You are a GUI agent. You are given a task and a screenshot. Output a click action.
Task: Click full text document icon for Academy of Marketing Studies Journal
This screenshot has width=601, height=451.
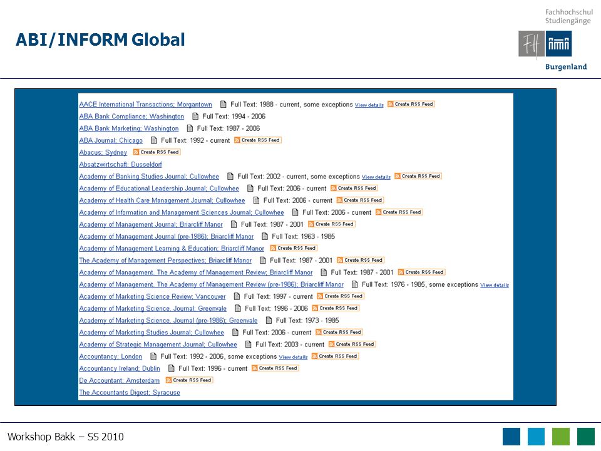coord(235,333)
